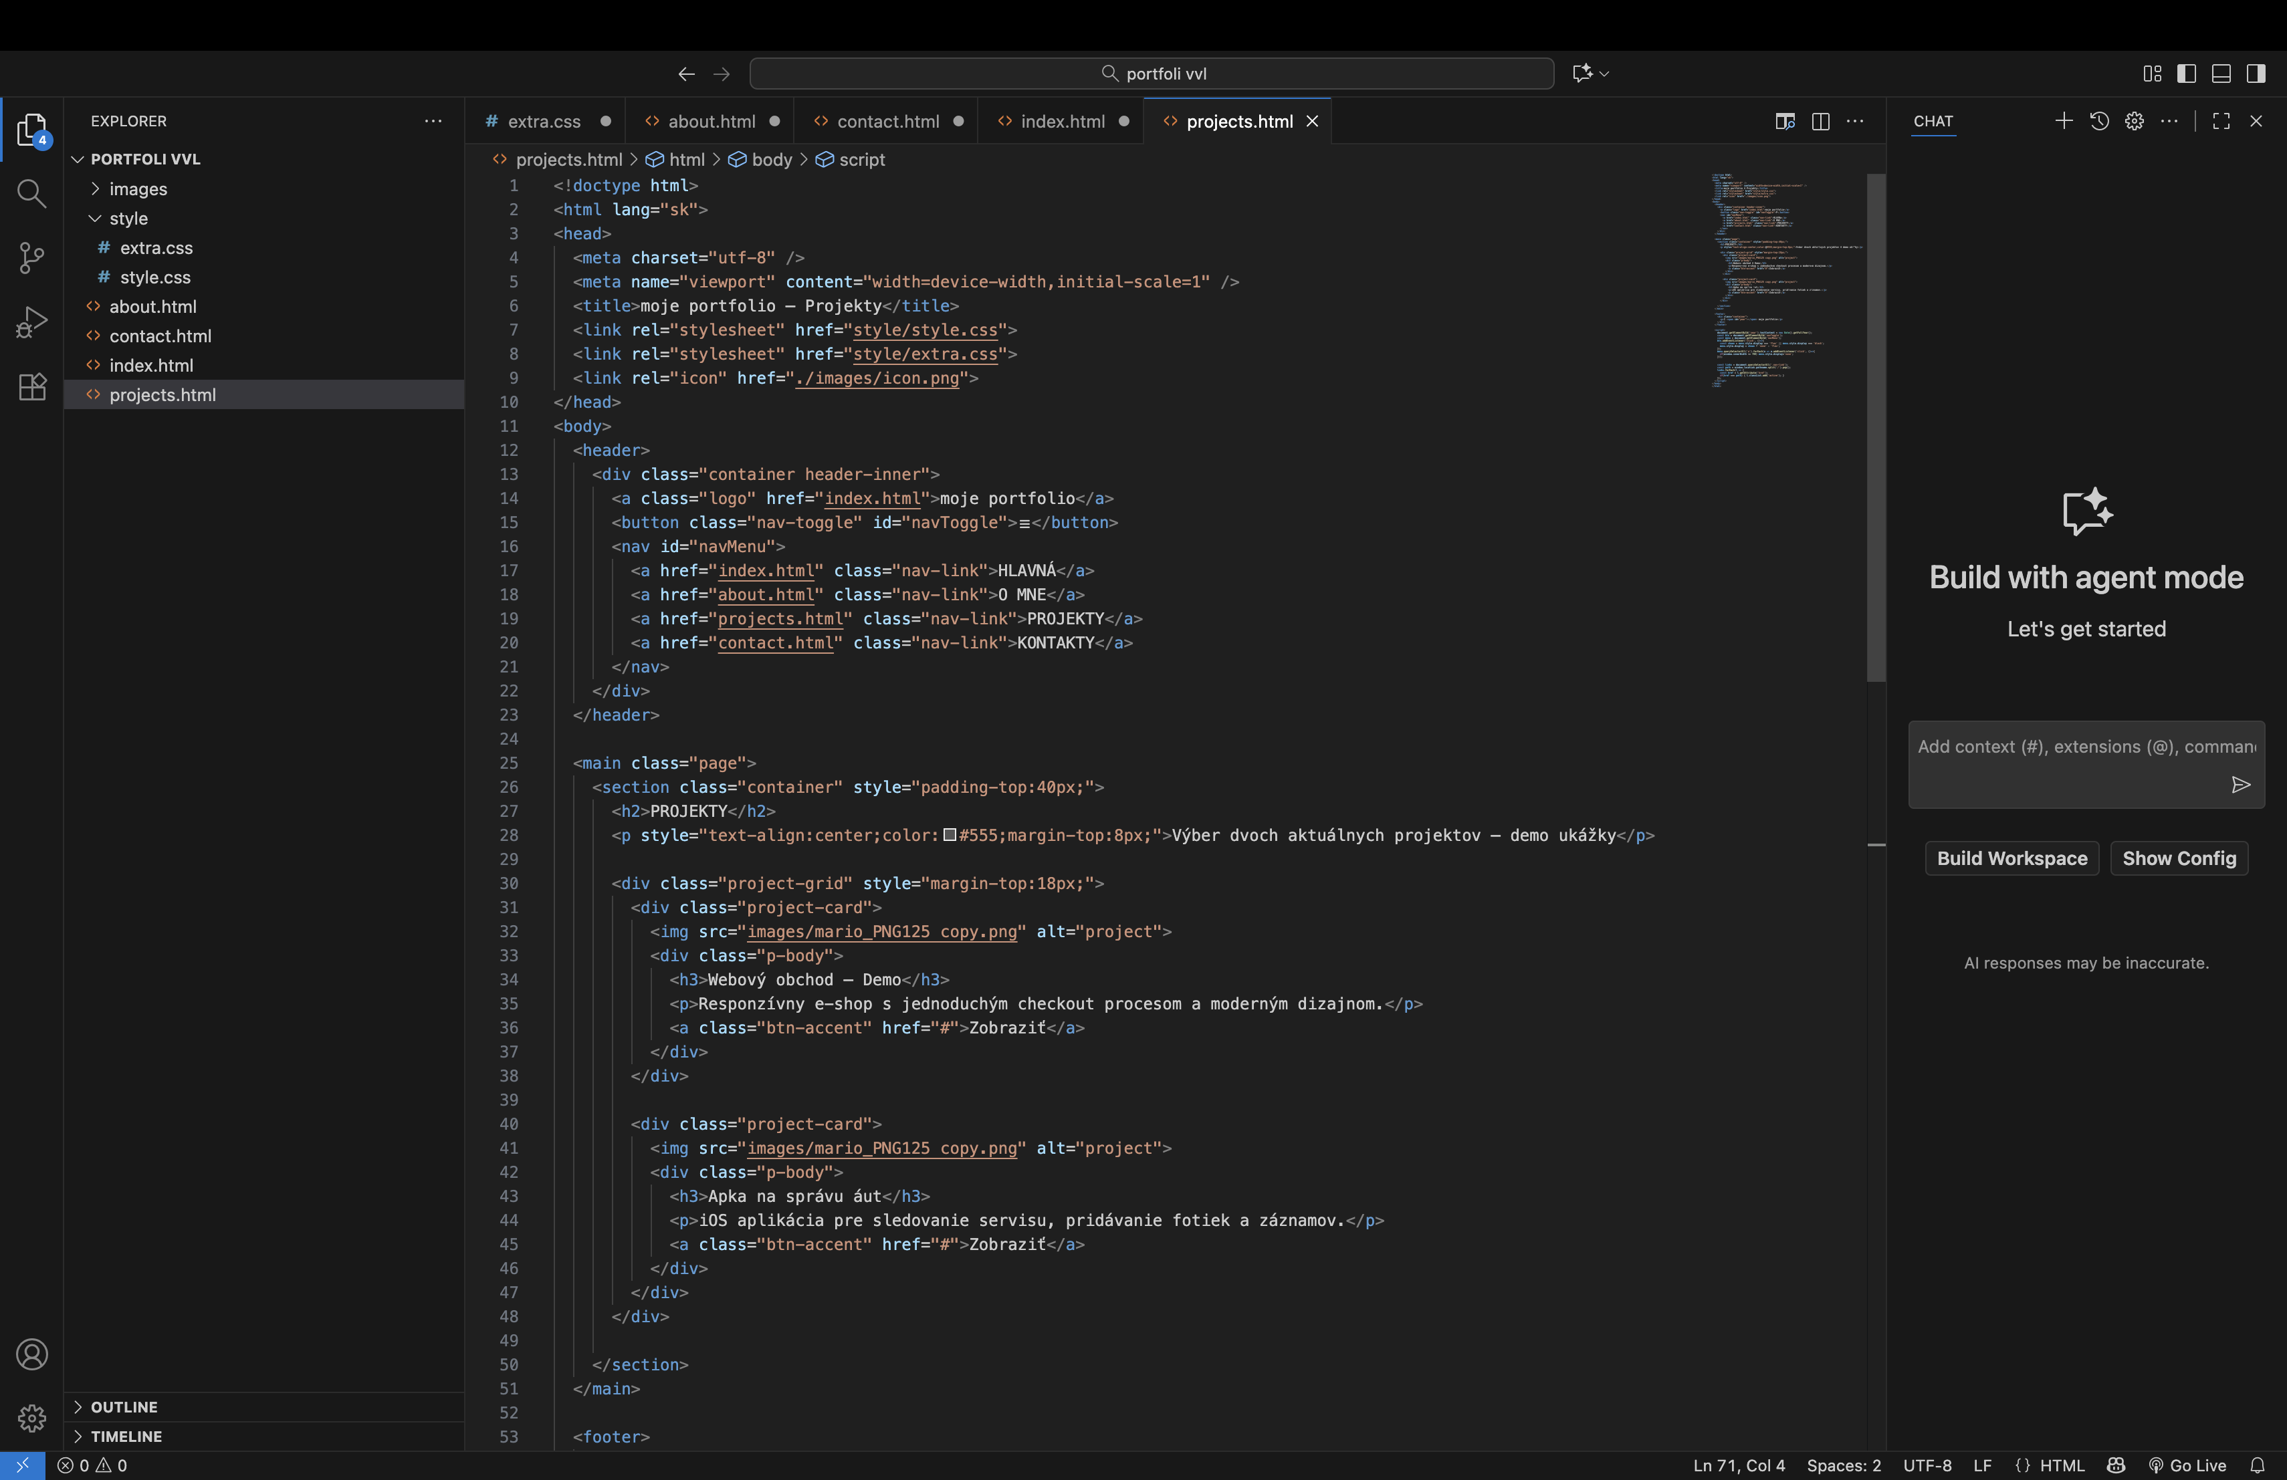Go back with the left arrow

coord(686,74)
